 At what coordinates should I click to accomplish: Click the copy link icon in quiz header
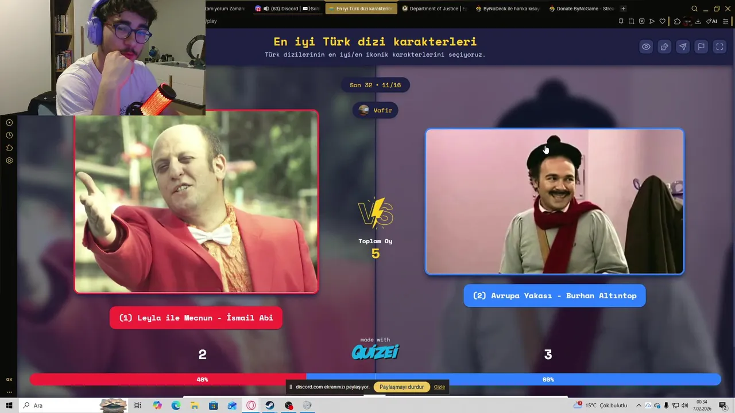(x=664, y=47)
